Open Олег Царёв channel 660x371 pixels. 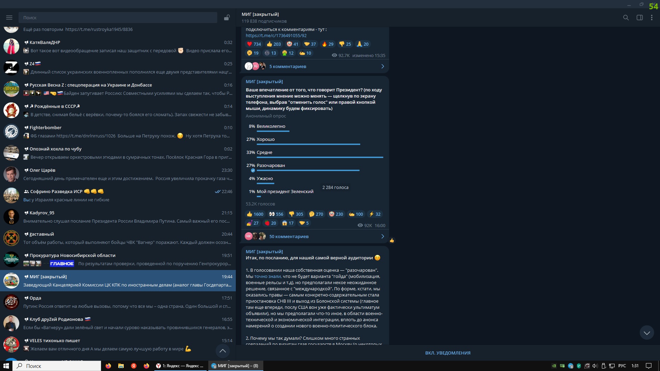(118, 174)
